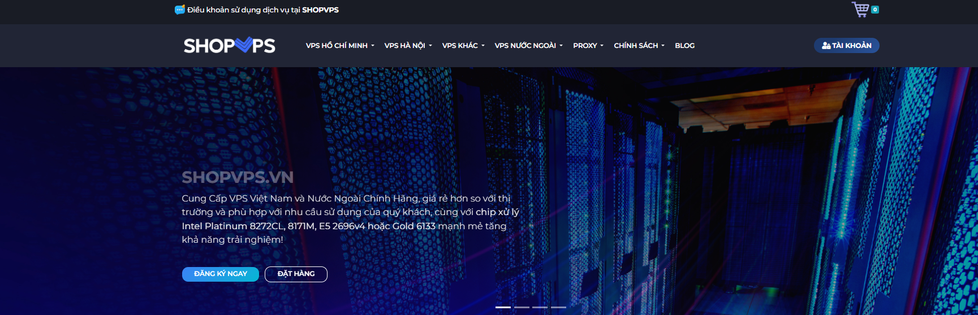Go to the Blog page
This screenshot has width=978, height=315.
tap(684, 46)
